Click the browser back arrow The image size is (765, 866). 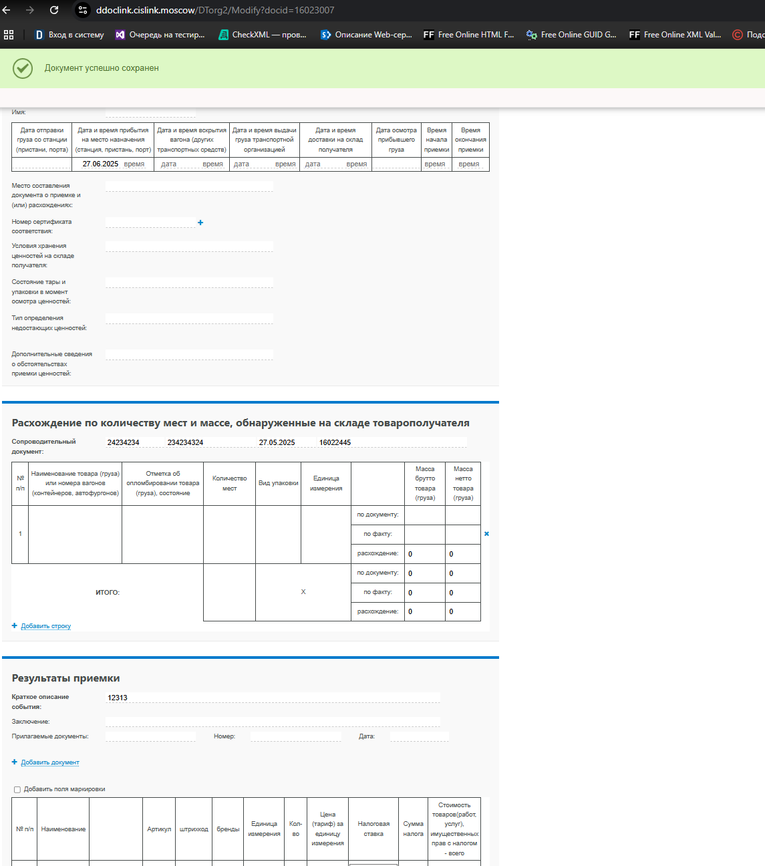pyautogui.click(x=7, y=10)
